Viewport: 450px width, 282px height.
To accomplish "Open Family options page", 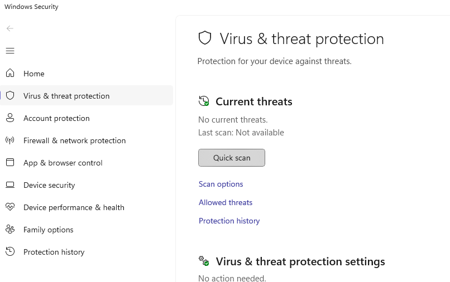I will pyautogui.click(x=48, y=230).
